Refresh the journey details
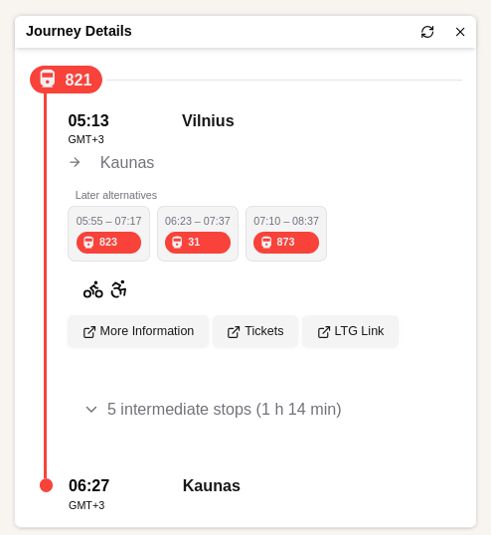Viewport: 491px width, 535px height. tap(427, 32)
